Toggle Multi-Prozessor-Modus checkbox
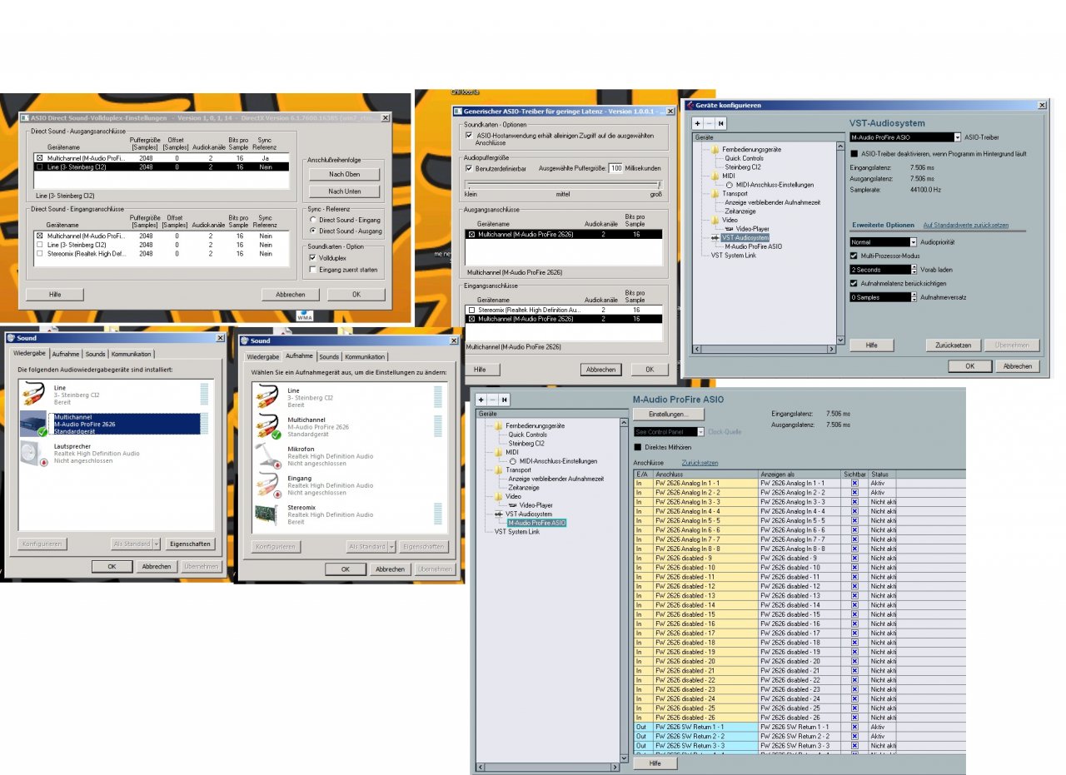Image resolution: width=1066 pixels, height=775 pixels. pyautogui.click(x=854, y=256)
